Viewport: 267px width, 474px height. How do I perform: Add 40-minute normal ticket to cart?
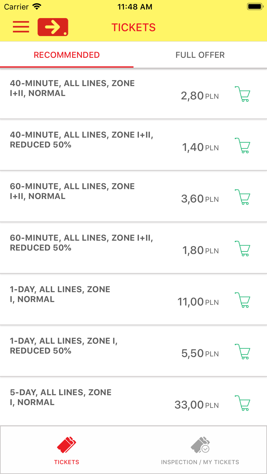(x=242, y=94)
